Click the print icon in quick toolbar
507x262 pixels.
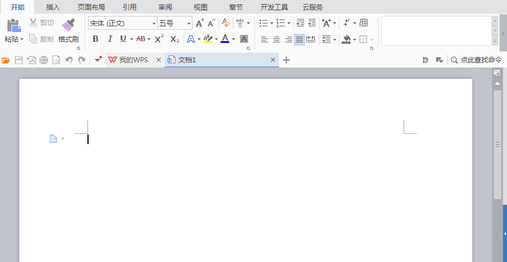click(x=43, y=60)
